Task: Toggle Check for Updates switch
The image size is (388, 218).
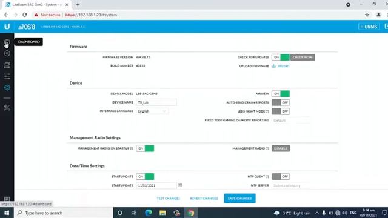Action: 281,57
